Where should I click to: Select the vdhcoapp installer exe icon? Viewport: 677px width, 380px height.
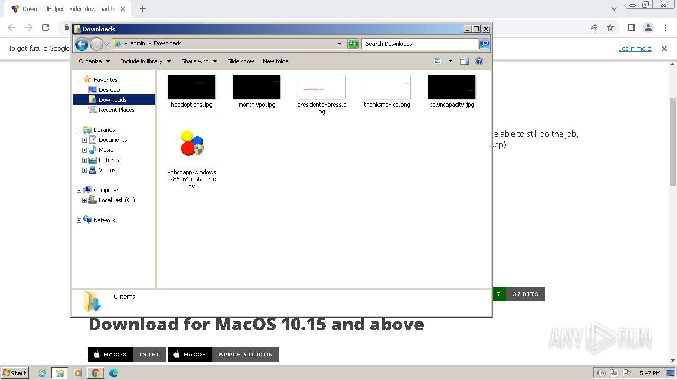[191, 143]
